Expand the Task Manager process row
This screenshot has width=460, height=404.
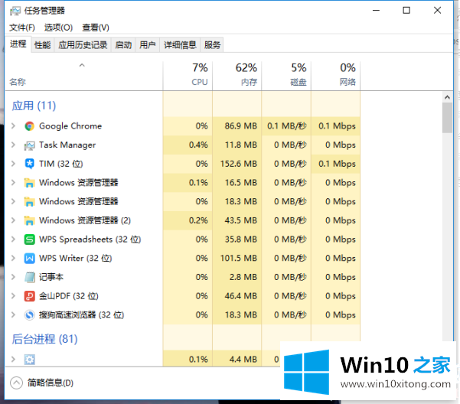coord(13,145)
